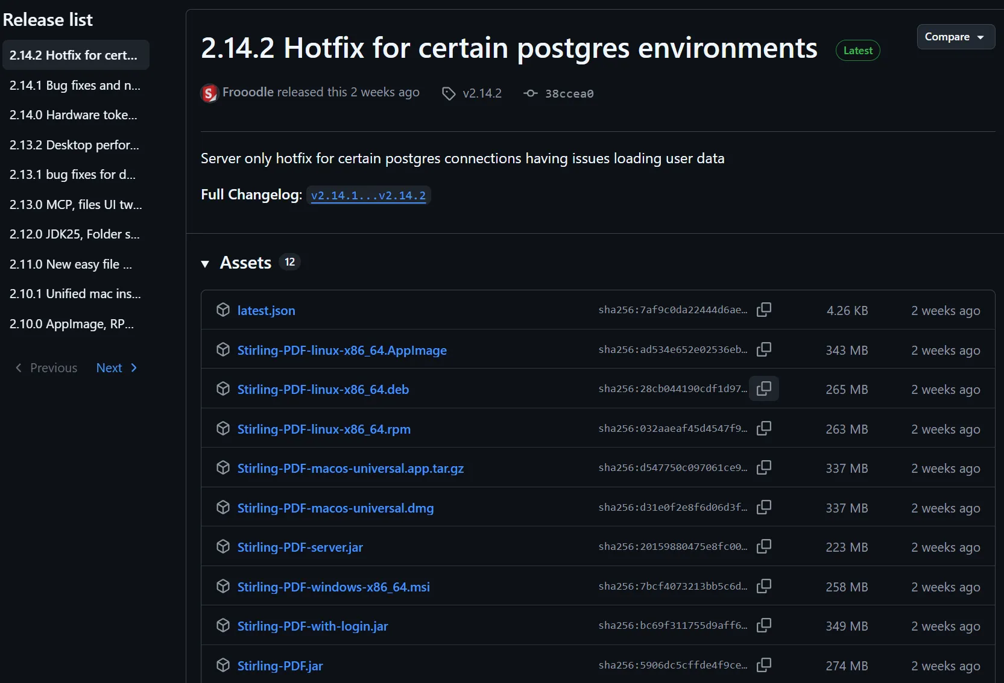Open the v2.14.2 tag link
Screen dimensions: 1004x683
click(x=482, y=93)
